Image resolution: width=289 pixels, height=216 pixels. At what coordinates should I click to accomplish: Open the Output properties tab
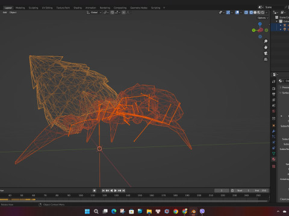[274, 94]
